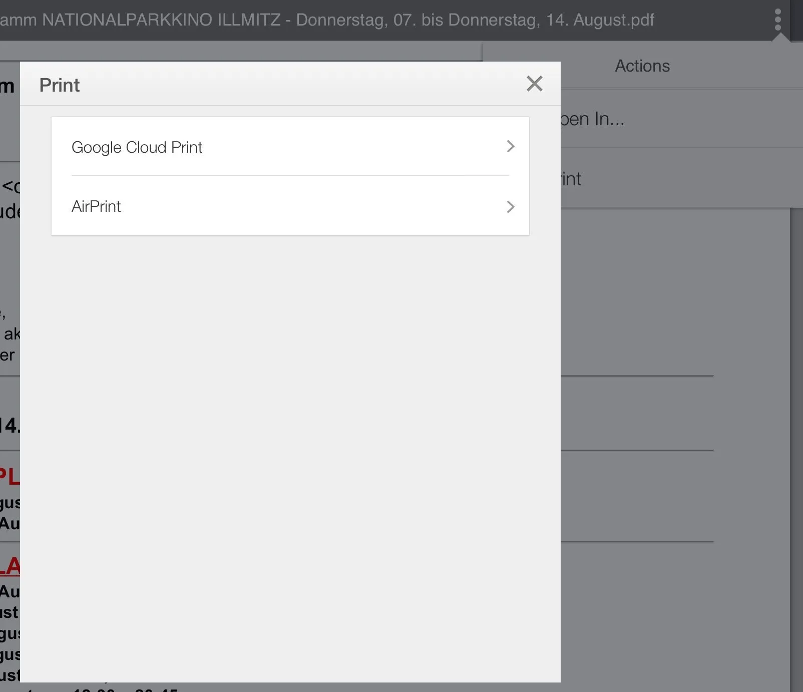Open the three-dot more actions menu
The height and width of the screenshot is (692, 803).
[777, 20]
